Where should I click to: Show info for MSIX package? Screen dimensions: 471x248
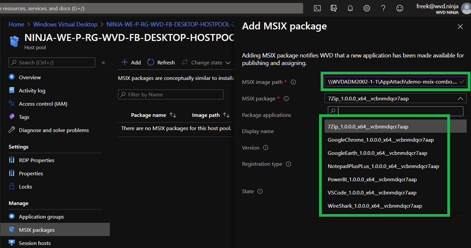(x=286, y=99)
